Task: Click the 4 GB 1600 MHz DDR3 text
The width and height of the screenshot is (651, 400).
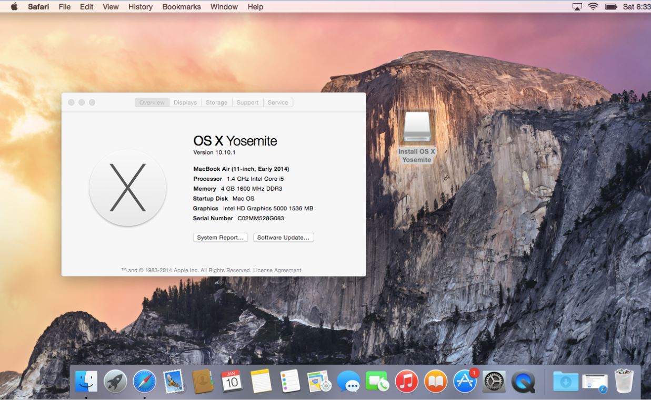Action: [x=253, y=189]
